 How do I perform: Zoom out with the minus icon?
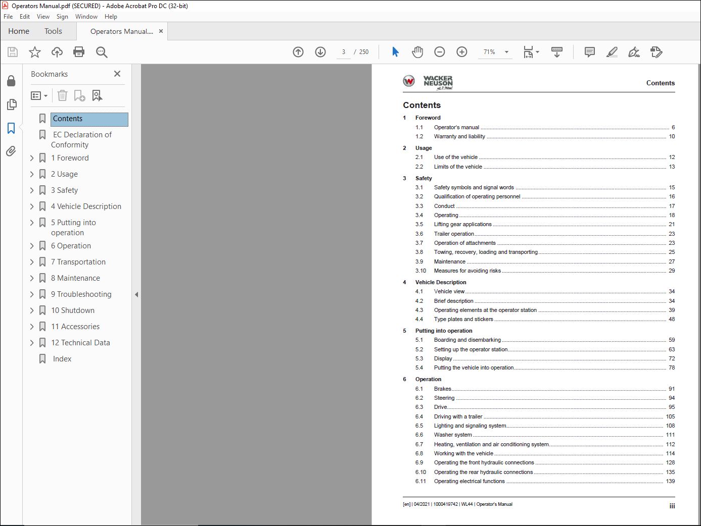pos(440,52)
